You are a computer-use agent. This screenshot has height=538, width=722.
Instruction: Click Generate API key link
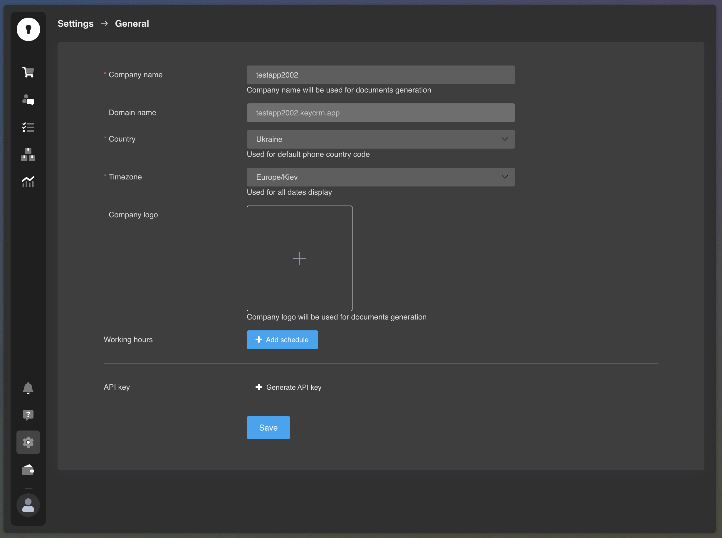click(288, 387)
